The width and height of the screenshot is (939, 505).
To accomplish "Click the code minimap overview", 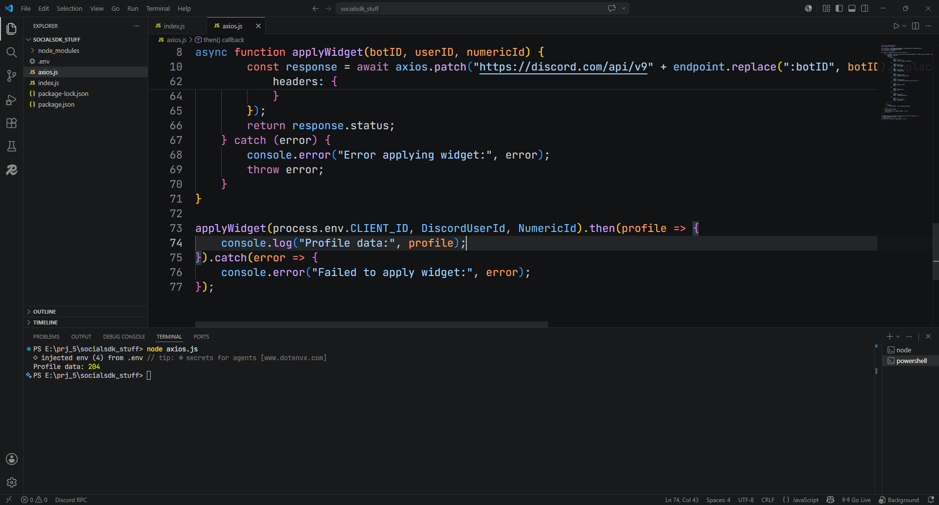I will point(905,83).
